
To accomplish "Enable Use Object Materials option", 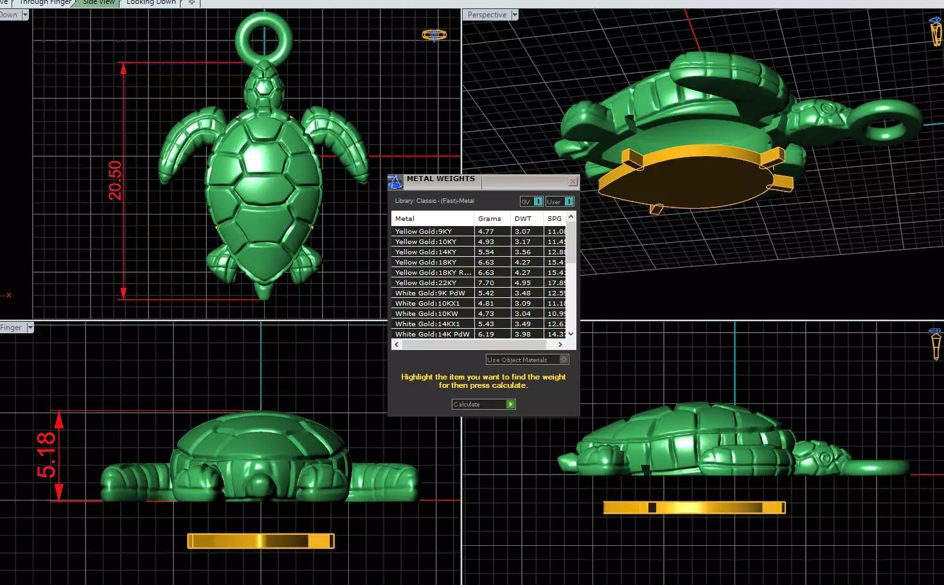I will (527, 360).
